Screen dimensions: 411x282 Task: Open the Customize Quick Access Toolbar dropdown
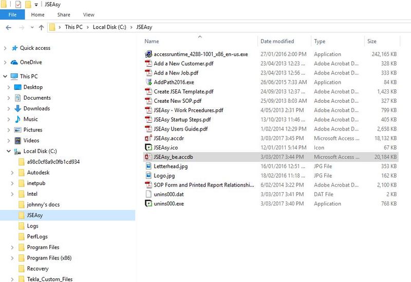point(36,5)
